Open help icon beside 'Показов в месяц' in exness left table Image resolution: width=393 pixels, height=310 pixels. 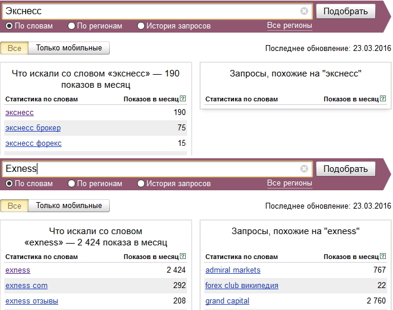183,256
